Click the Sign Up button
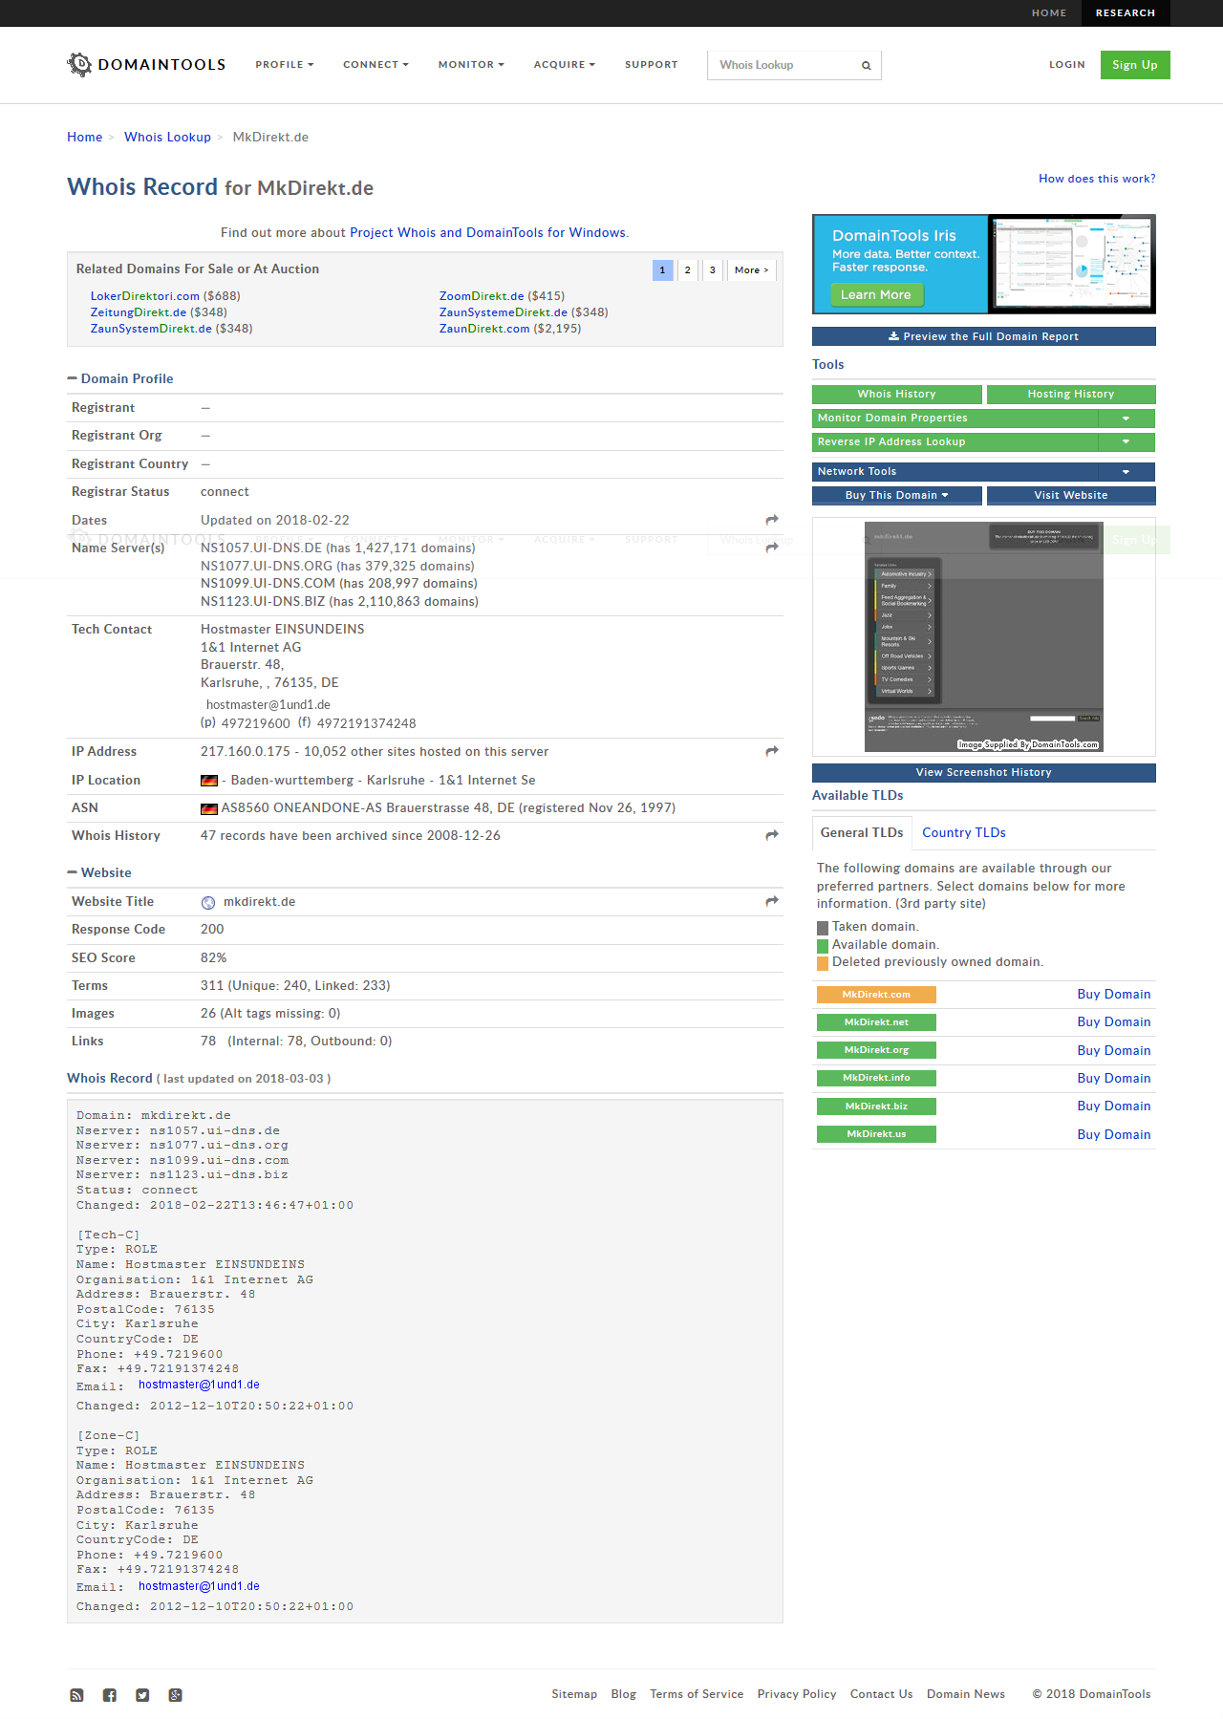The height and width of the screenshot is (1719, 1223). click(1135, 65)
